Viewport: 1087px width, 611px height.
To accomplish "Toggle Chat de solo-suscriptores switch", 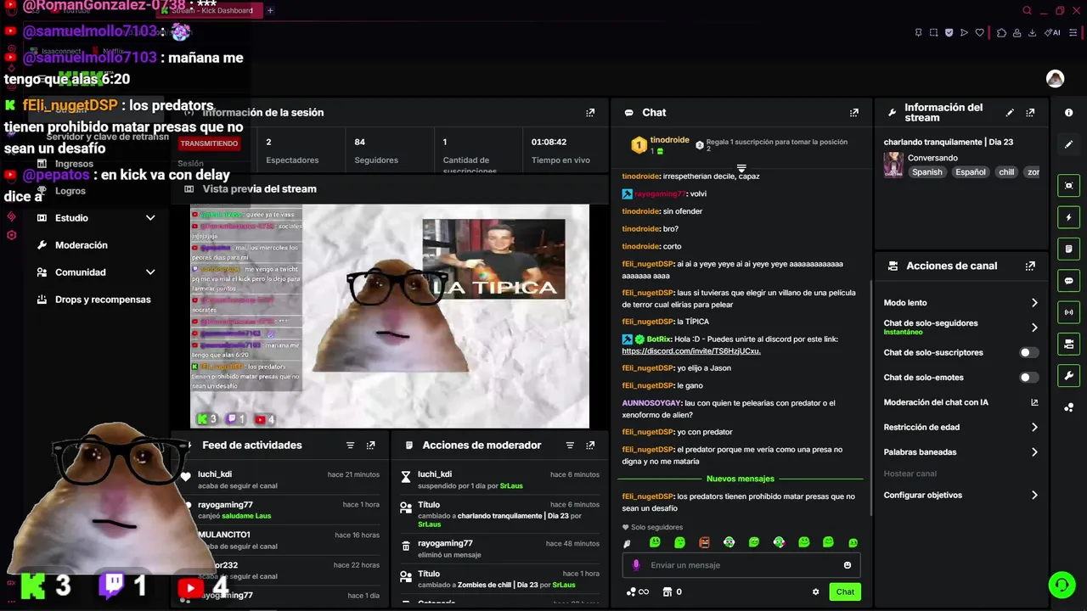I will [1028, 352].
